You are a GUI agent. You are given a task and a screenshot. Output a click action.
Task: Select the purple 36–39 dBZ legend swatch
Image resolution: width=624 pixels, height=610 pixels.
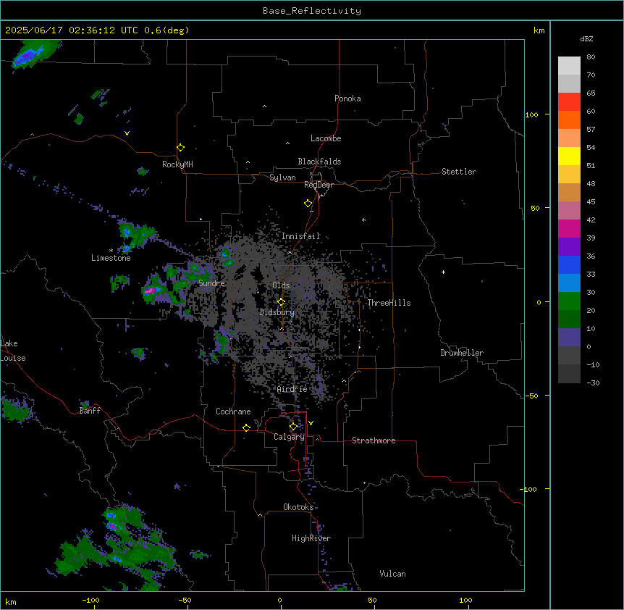tap(569, 247)
